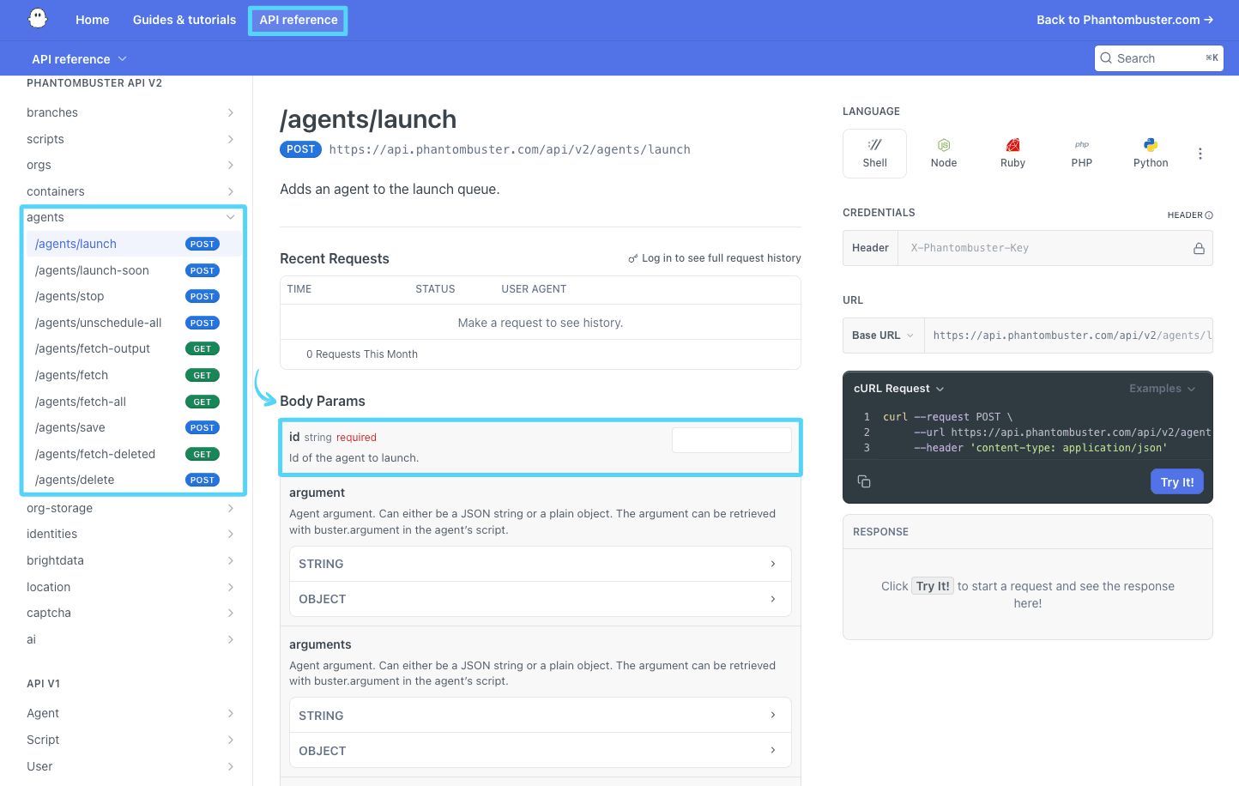Click the '0 Requests This Month' text
Image resolution: width=1239 pixels, height=786 pixels.
362,354
